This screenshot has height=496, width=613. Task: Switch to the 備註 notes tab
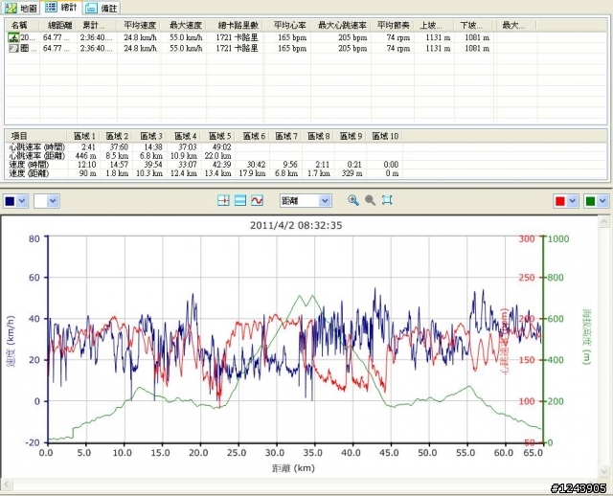pos(102,8)
